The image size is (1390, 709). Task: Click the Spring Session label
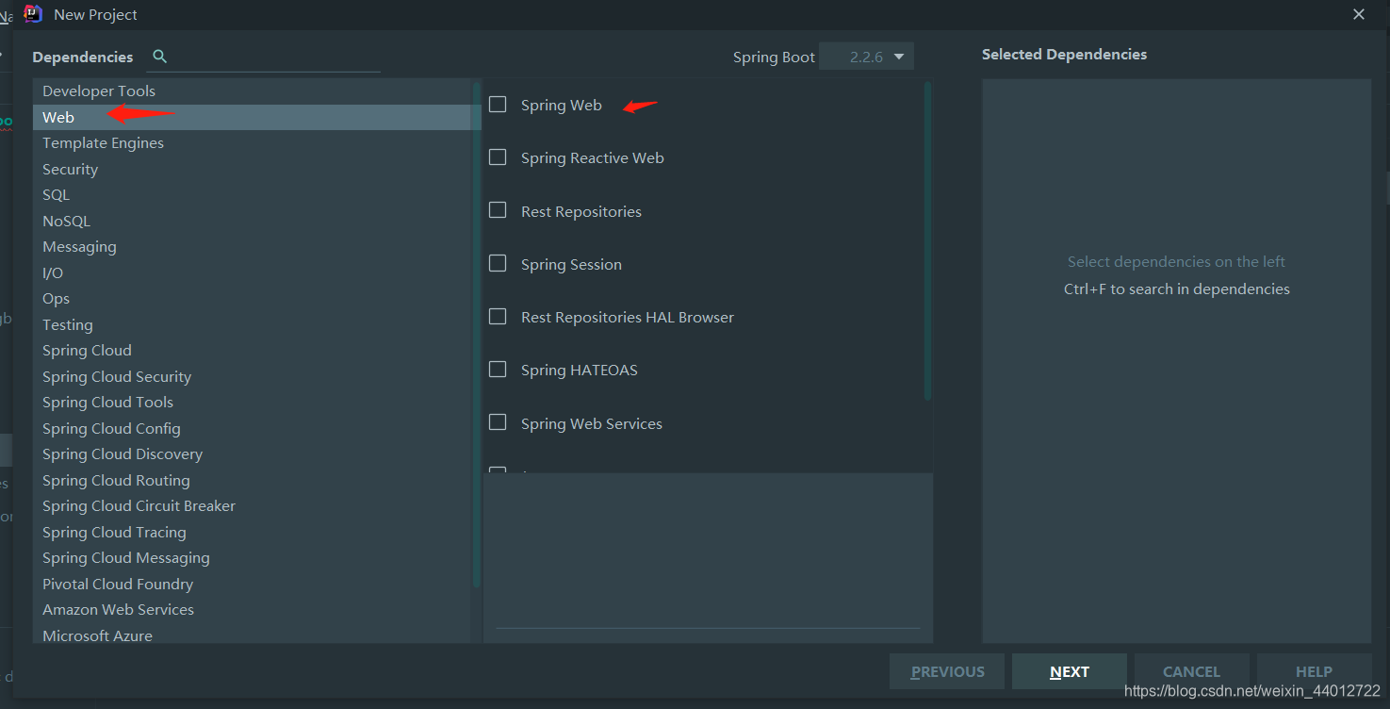[571, 264]
